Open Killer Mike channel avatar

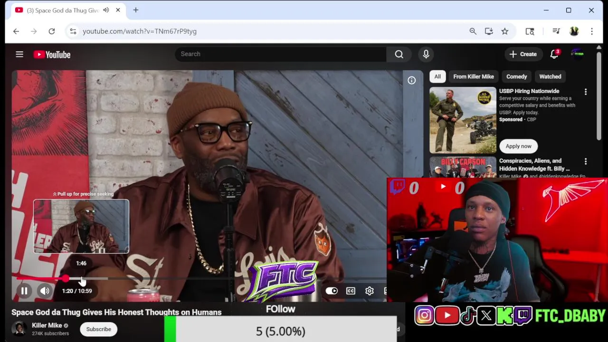point(19,329)
